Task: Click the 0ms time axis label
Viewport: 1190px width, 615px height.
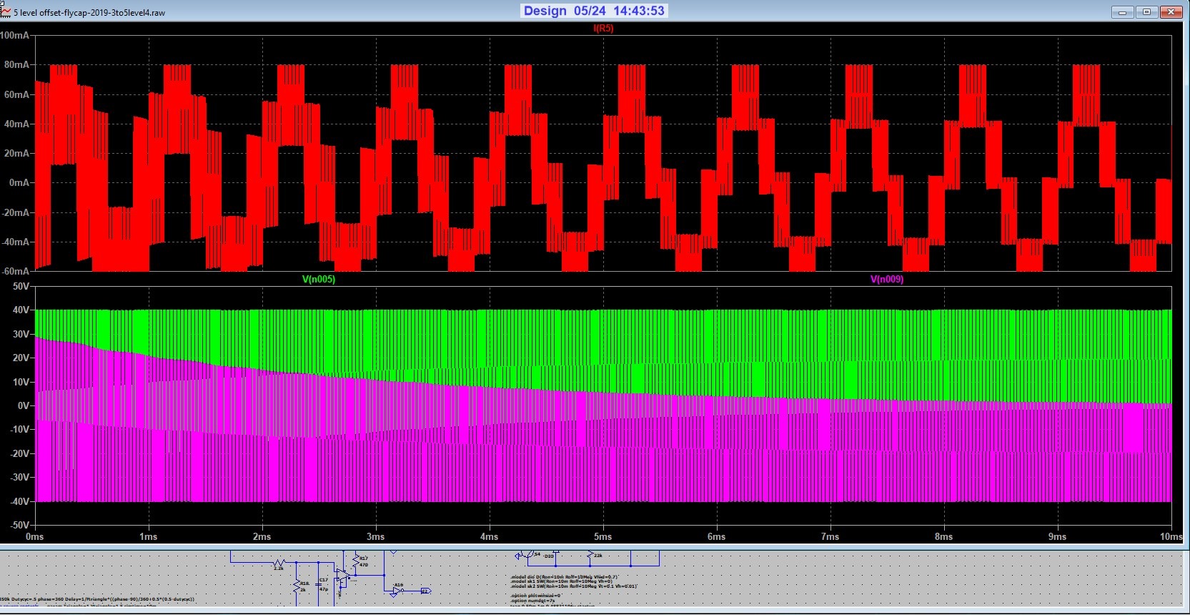Action: click(x=34, y=536)
